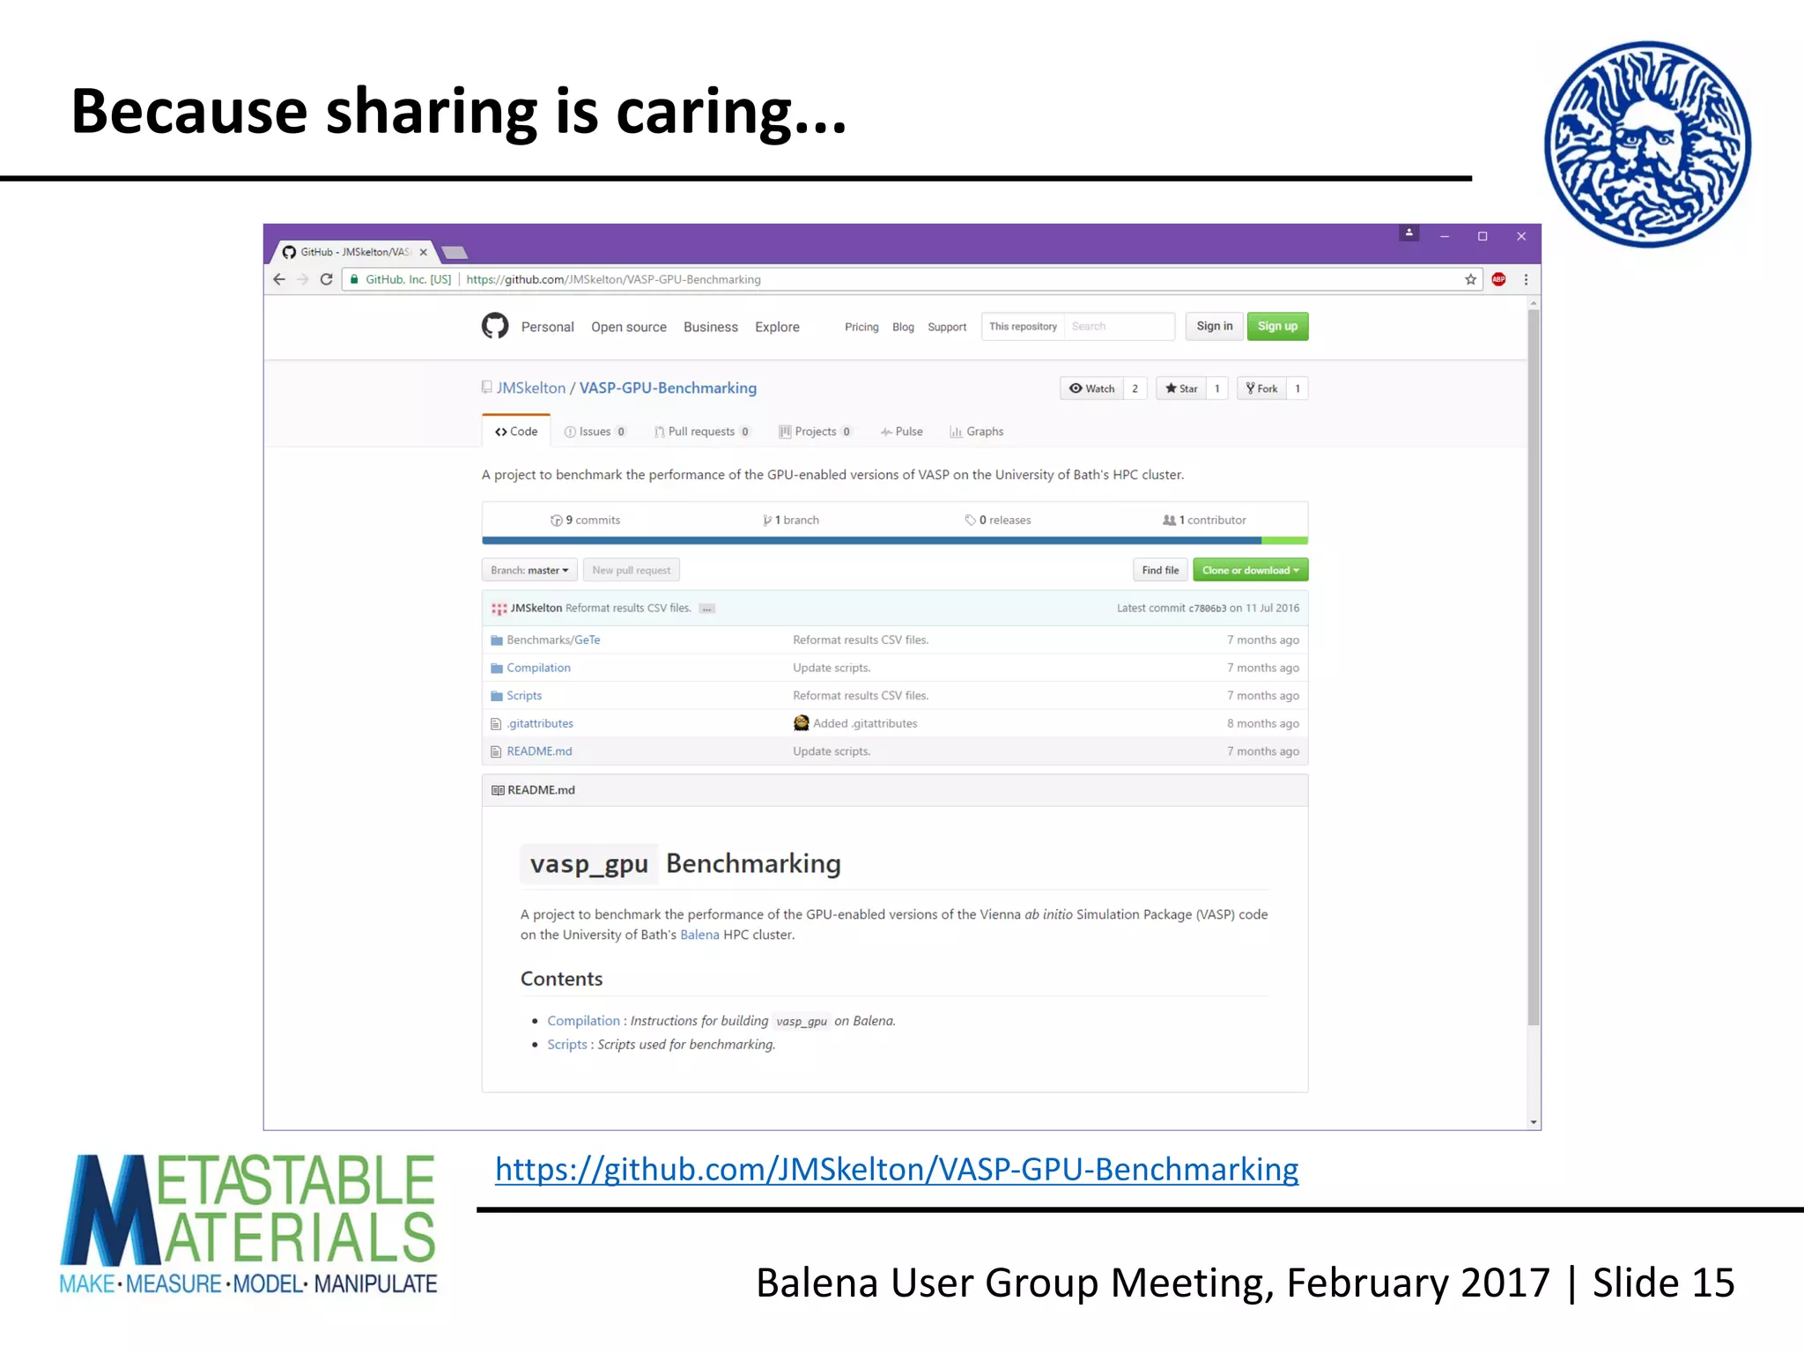This screenshot has height=1353, width=1804.
Task: Open the Chrome three-dot menu
Action: pos(1526,279)
